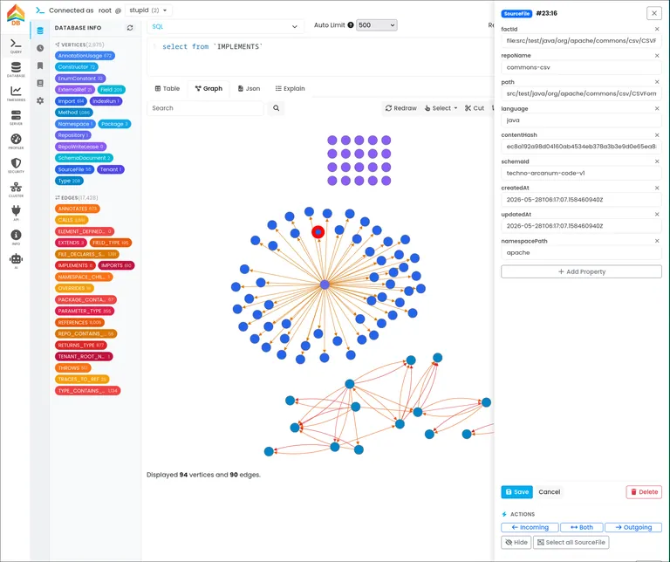Open the Profiler gauge icon
Screen dimensions: 670x562
click(x=16, y=141)
